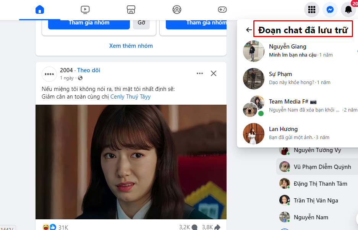Click the like reaction icon
This screenshot has width=358, height=230.
click(x=53, y=227)
